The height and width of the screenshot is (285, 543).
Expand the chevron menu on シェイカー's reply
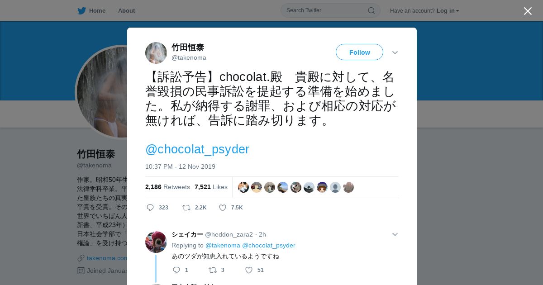395,234
